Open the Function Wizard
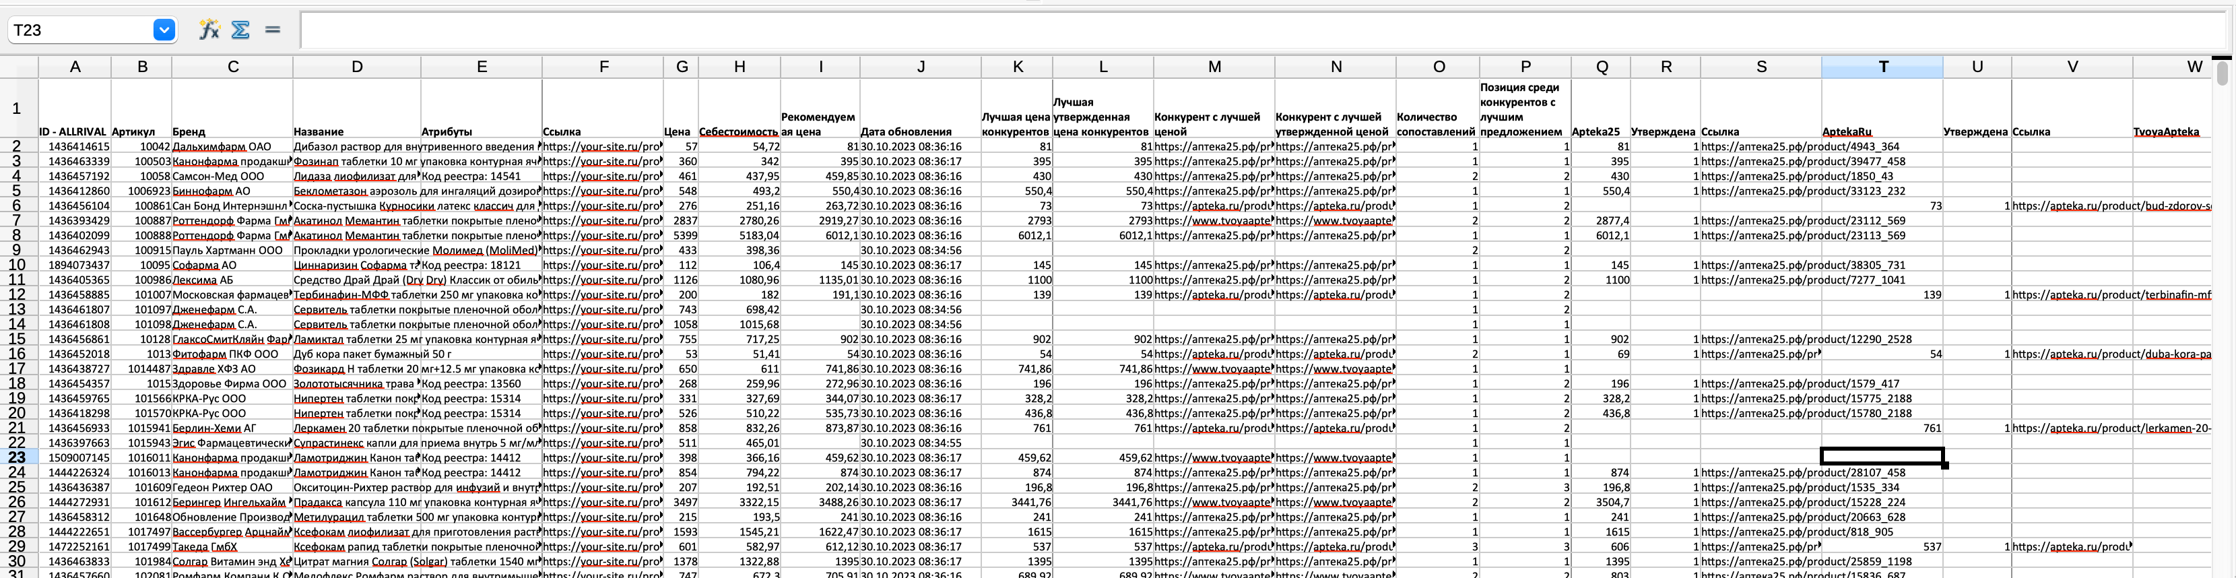The width and height of the screenshot is (2236, 578). (209, 30)
